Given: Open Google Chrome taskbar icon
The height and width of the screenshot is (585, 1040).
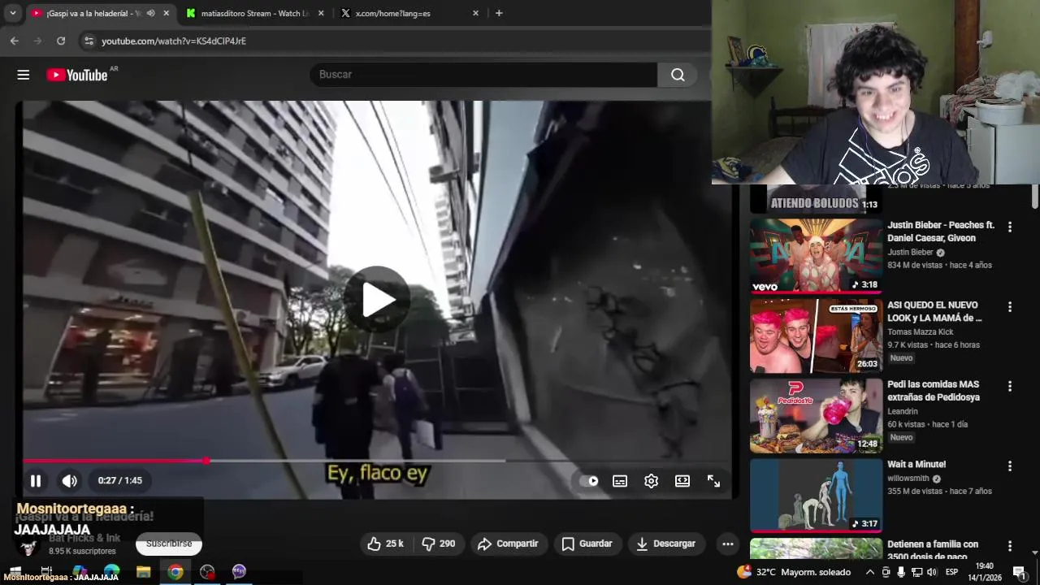Looking at the screenshot, I should (175, 572).
